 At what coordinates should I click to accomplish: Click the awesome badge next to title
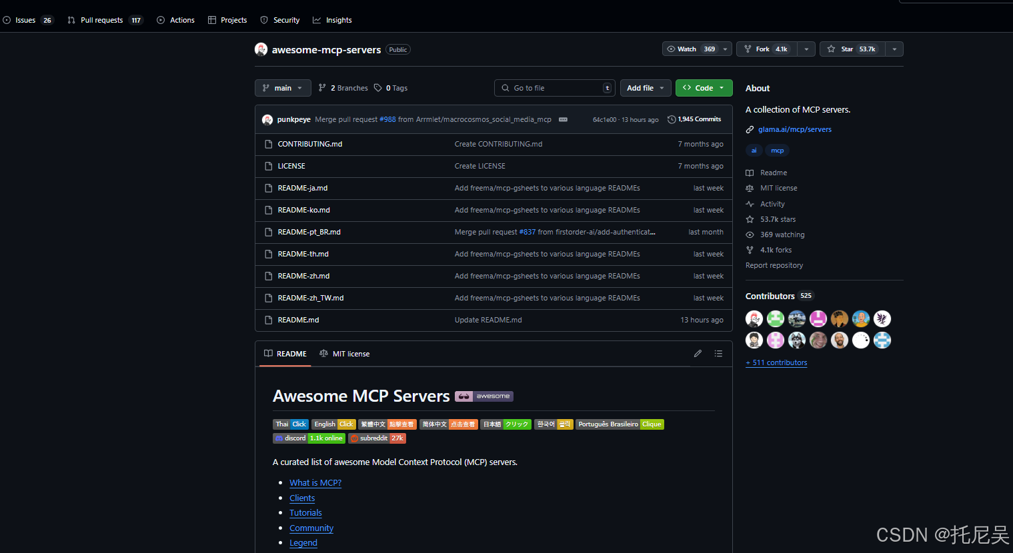tap(484, 396)
